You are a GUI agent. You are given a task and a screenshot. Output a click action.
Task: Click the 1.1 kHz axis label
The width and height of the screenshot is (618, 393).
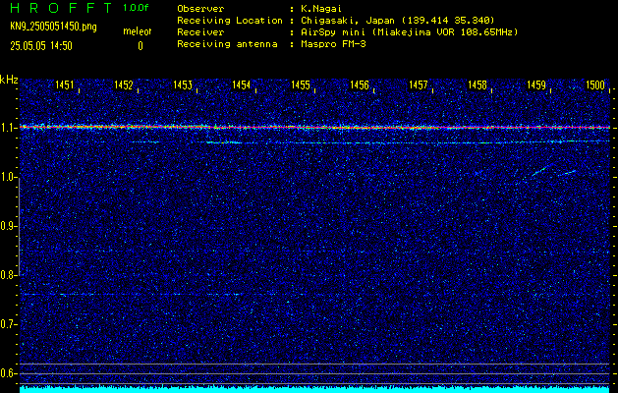pyautogui.click(x=8, y=128)
